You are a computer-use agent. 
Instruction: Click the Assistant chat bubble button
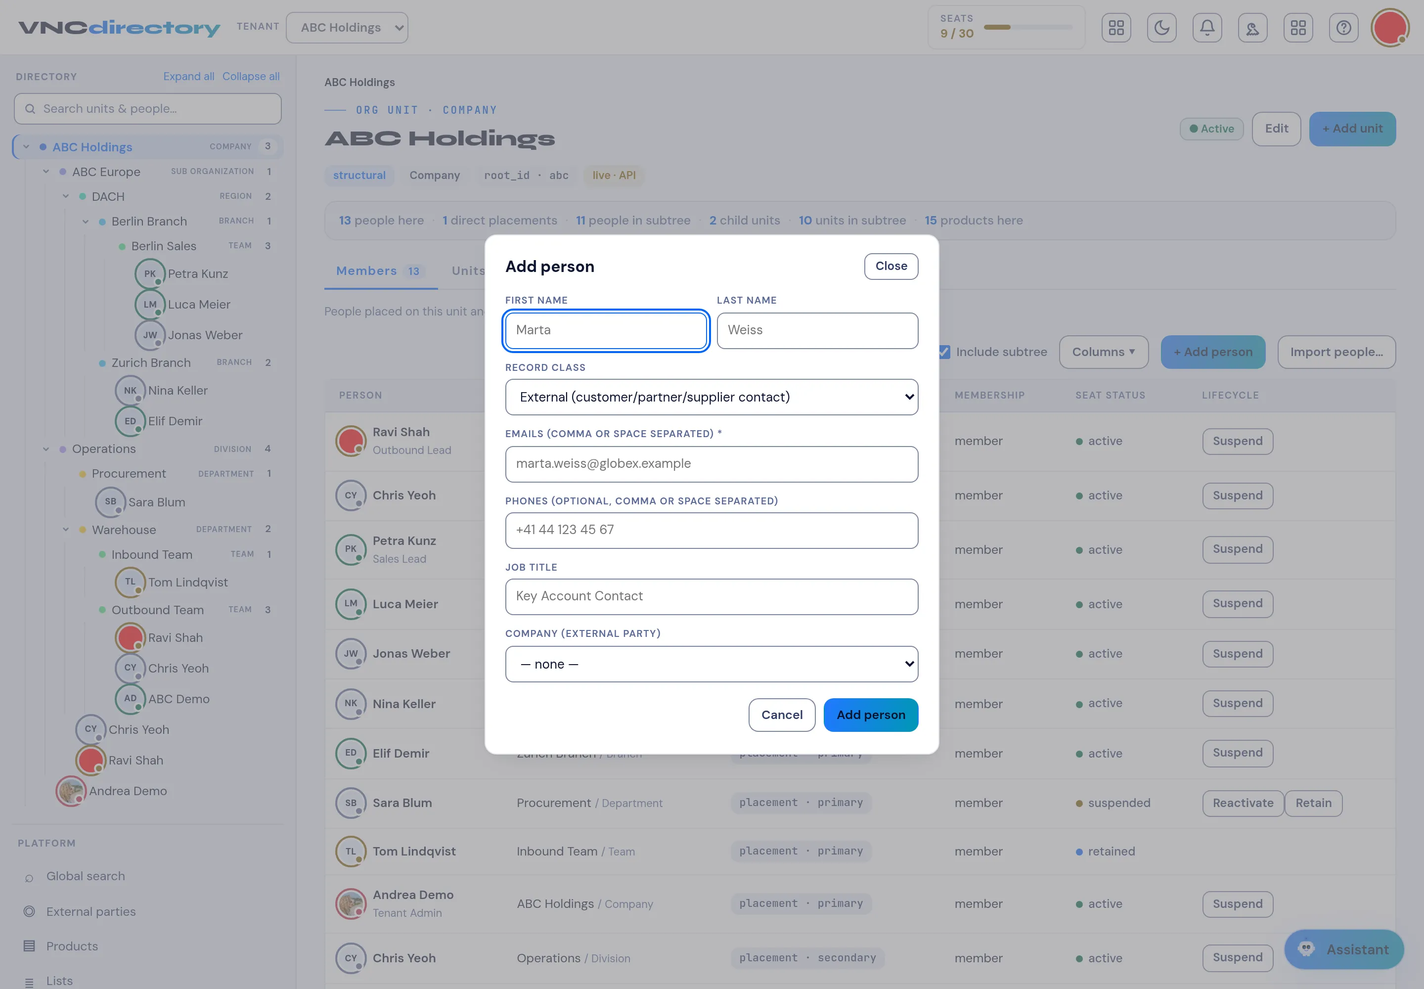point(1343,949)
